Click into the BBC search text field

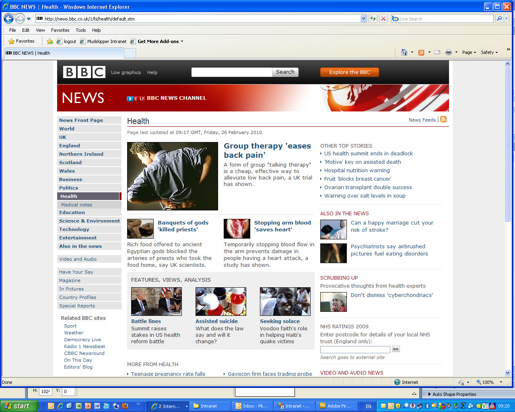(x=232, y=72)
